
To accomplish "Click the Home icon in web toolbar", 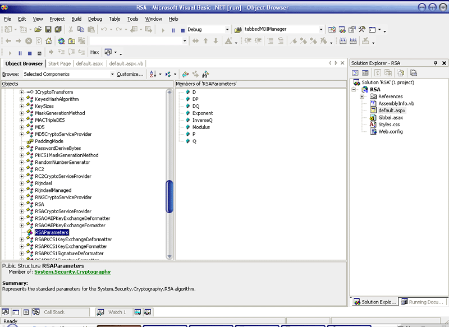I will click(x=49, y=41).
